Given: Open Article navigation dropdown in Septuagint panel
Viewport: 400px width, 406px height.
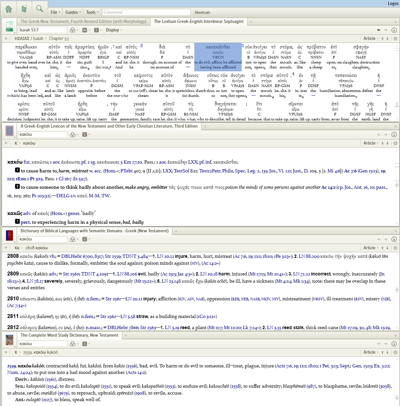Looking at the screenshot, I should 371,39.
